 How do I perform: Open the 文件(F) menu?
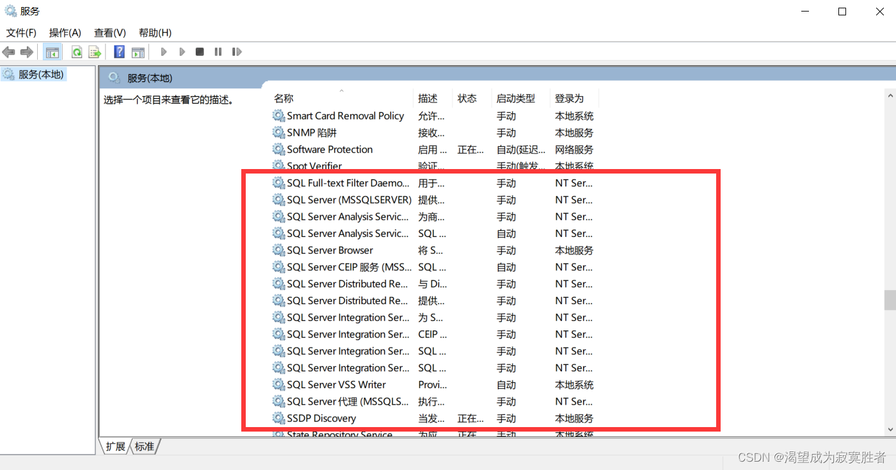[21, 33]
